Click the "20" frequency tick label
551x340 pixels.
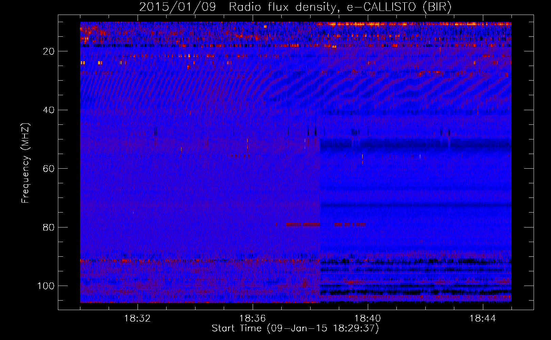49,51
